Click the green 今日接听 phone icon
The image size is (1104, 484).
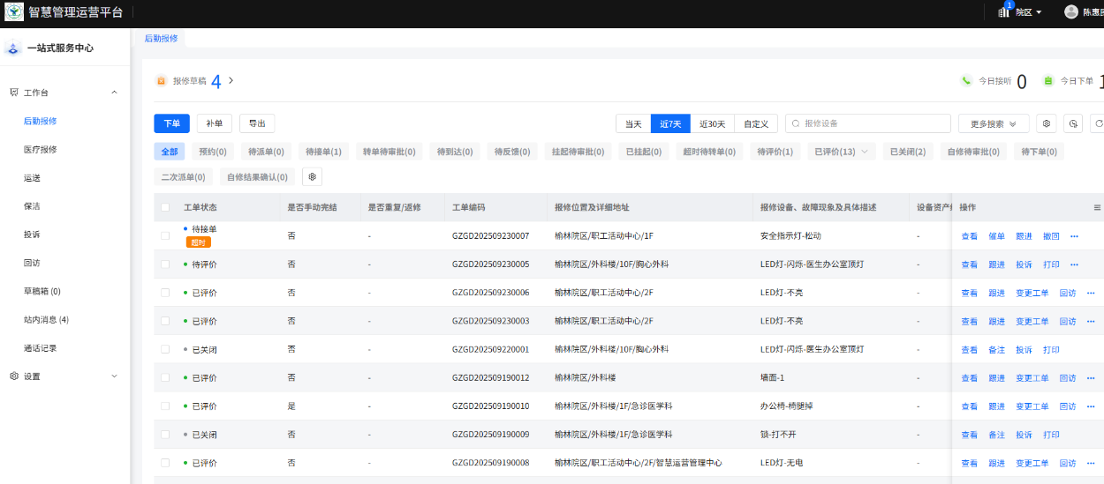[x=966, y=81]
